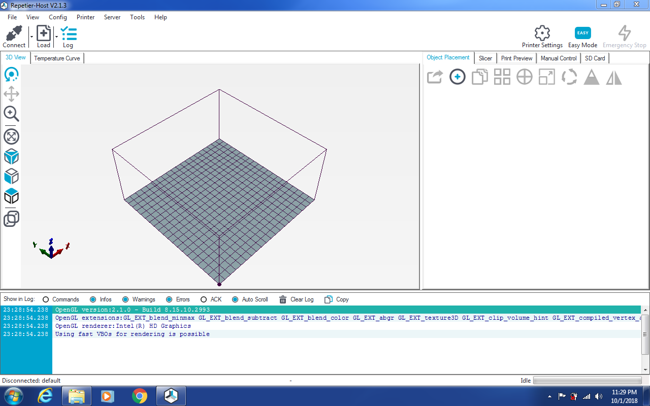Switch to the Manual Control tab
This screenshot has height=406, width=650.
pos(559,58)
